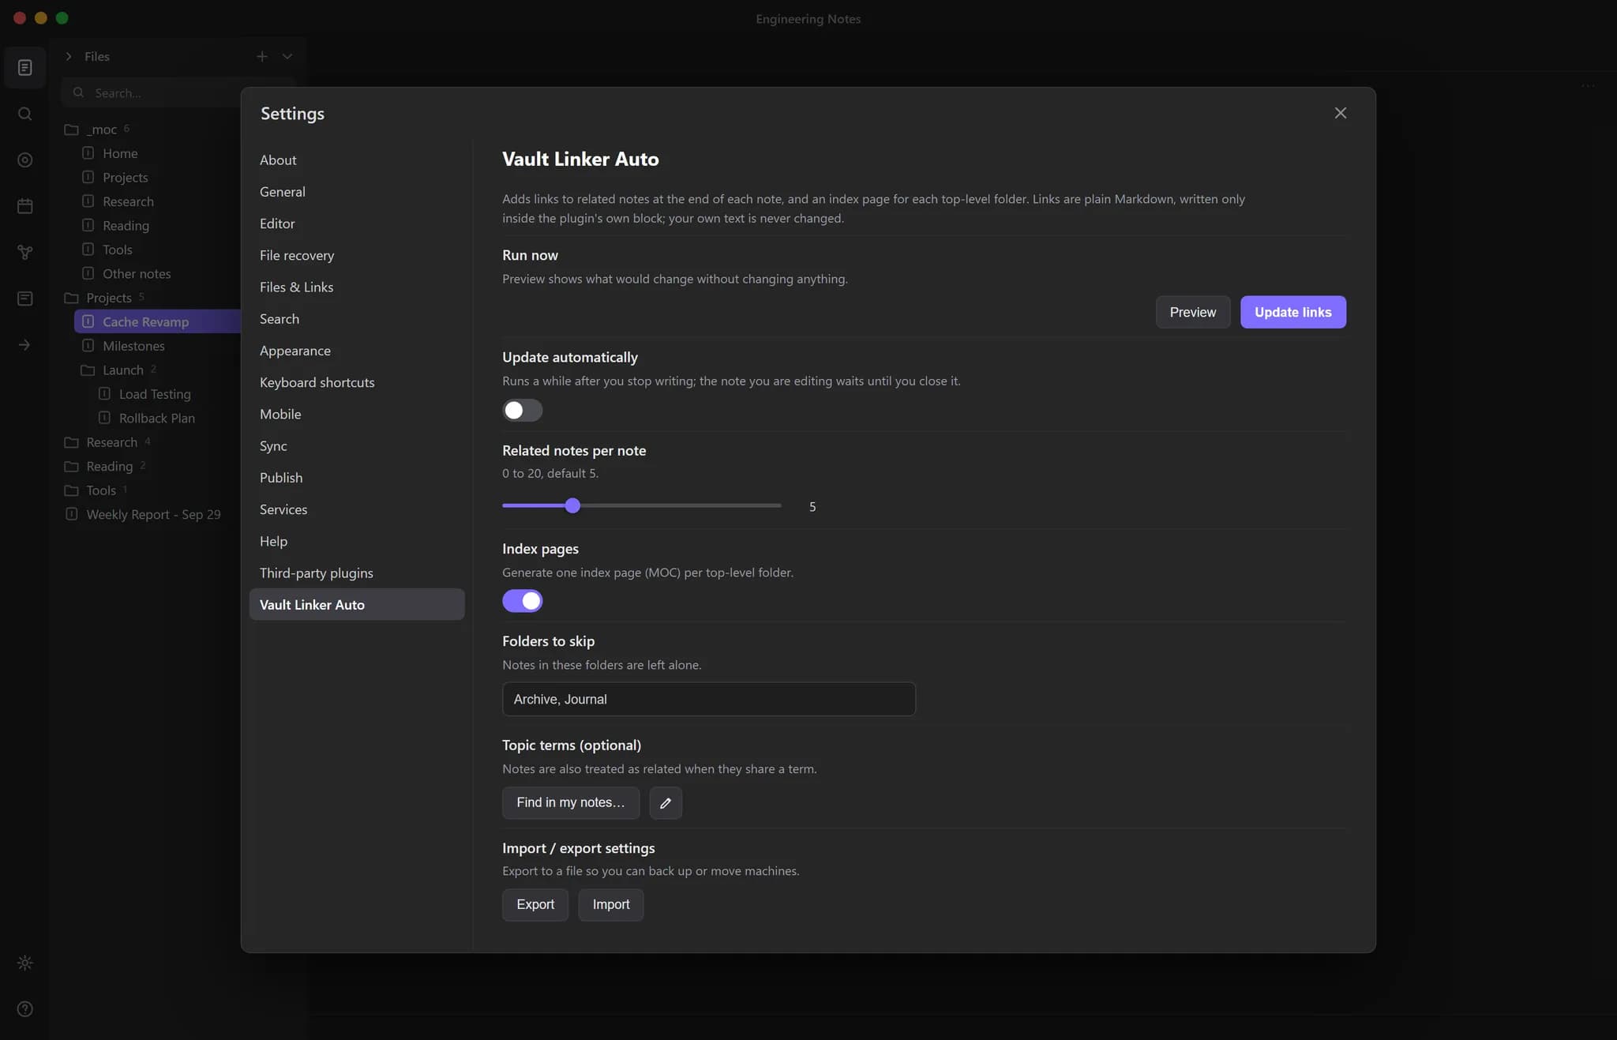The height and width of the screenshot is (1040, 1617).
Task: Open graph view branch icon in ribbon
Action: [x=24, y=253]
